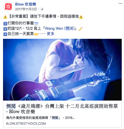Click the number 1 keycap emoji
Viewport: 124px width, 129px height.
(x=5, y=24)
